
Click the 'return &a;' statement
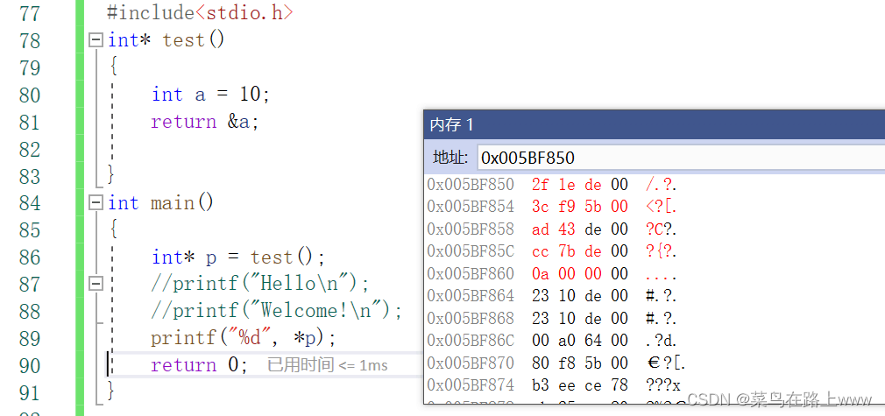[205, 122]
